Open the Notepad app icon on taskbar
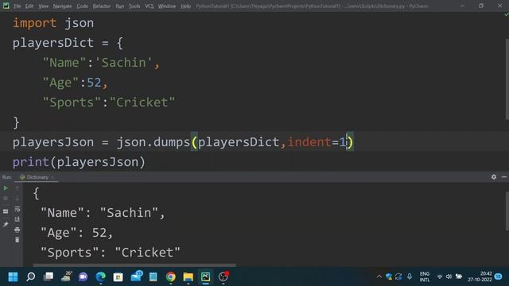Image resolution: width=509 pixels, height=286 pixels. (153, 277)
